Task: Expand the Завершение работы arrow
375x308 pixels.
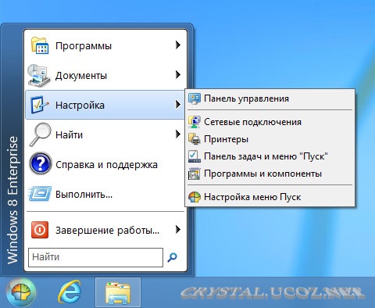Action: [178, 230]
